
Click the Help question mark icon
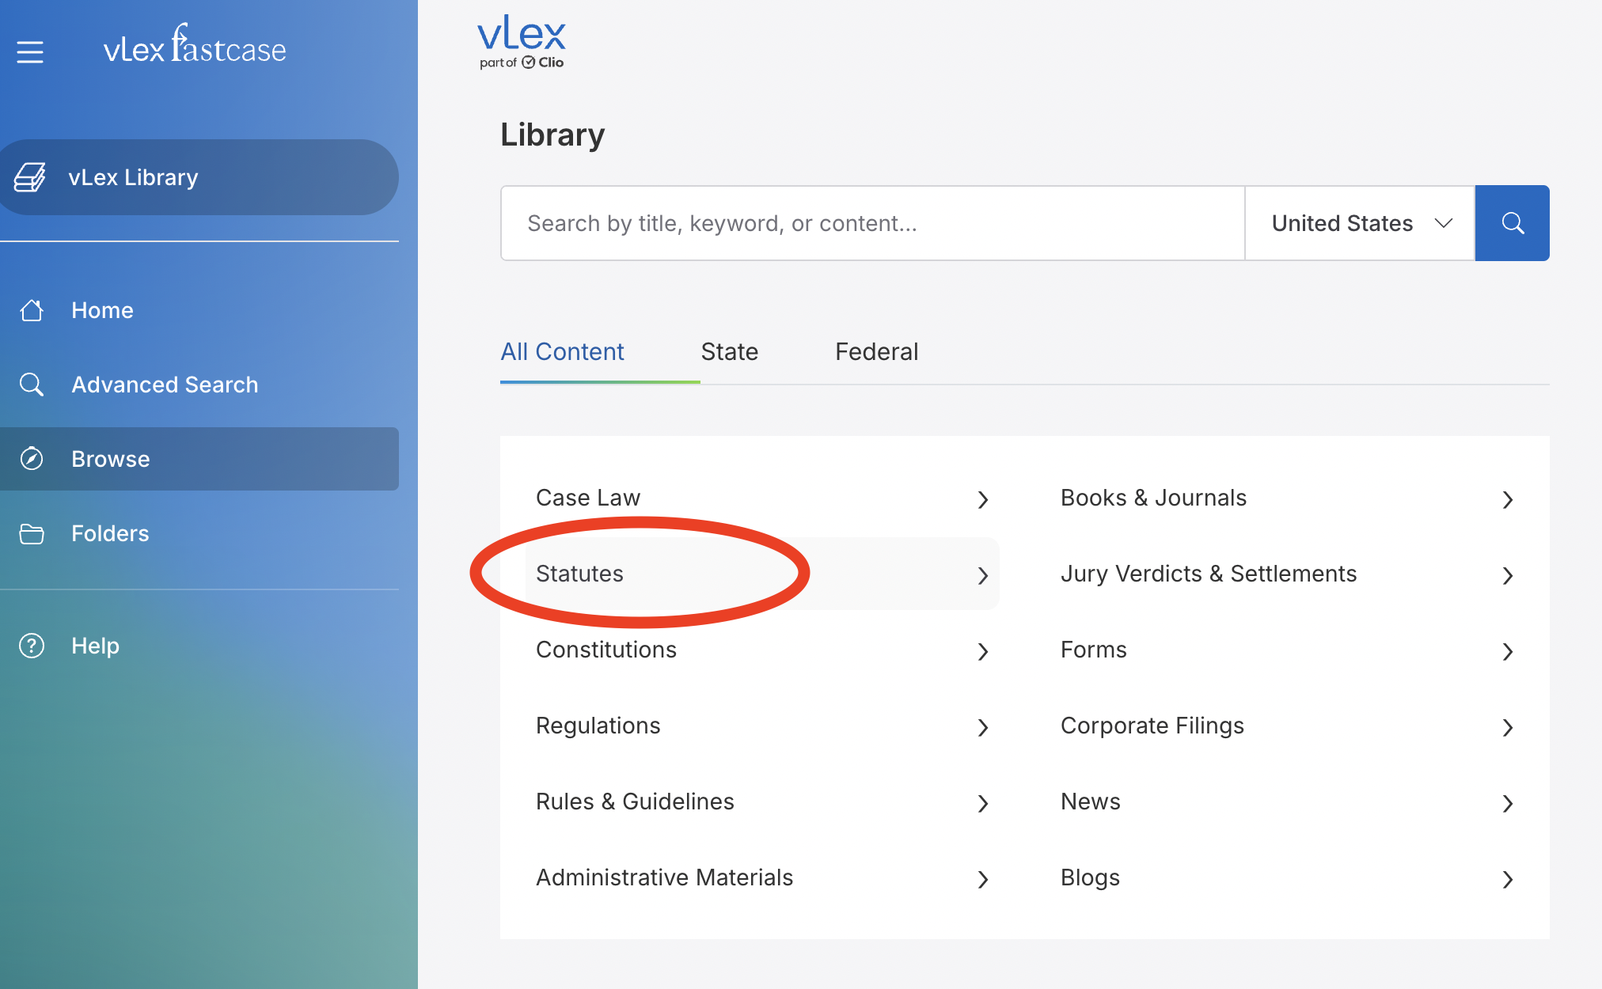(32, 646)
